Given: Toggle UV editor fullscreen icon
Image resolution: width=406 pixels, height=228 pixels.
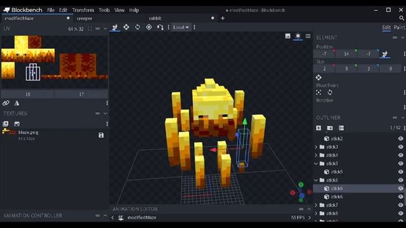Looking at the screenshot, I should click(x=89, y=28).
